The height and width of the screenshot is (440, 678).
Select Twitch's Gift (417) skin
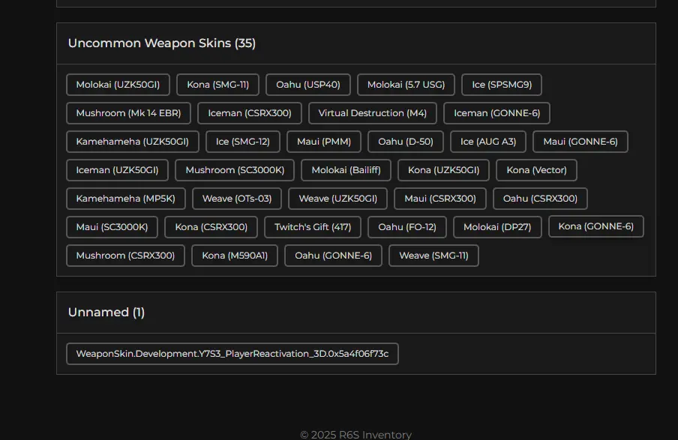tap(312, 227)
